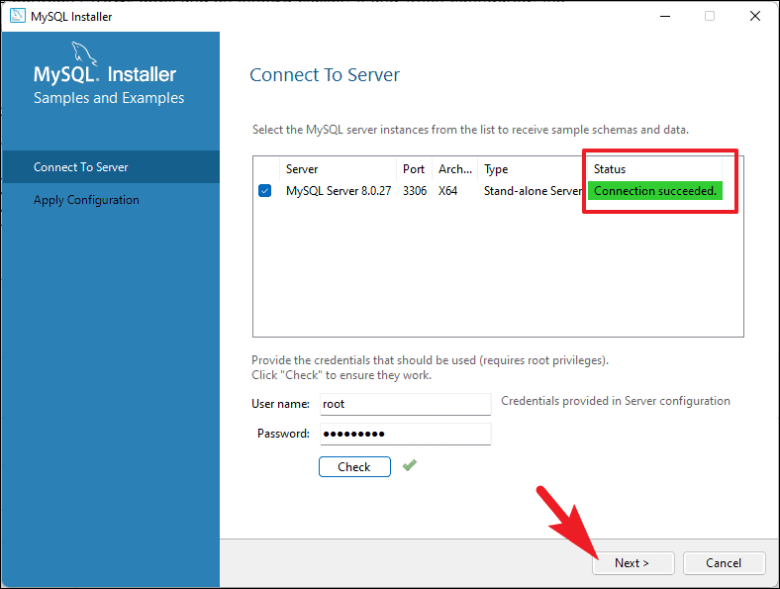Click the Next > button

pos(633,563)
